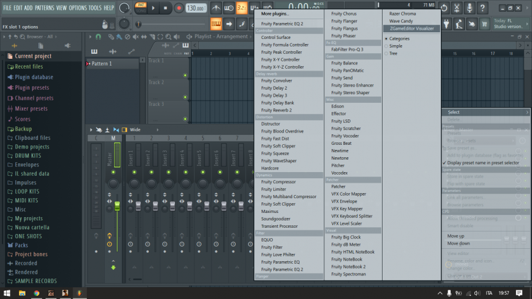Image resolution: width=532 pixels, height=299 pixels.
Task: Select the playlist mute tool icon
Action: 136,37
